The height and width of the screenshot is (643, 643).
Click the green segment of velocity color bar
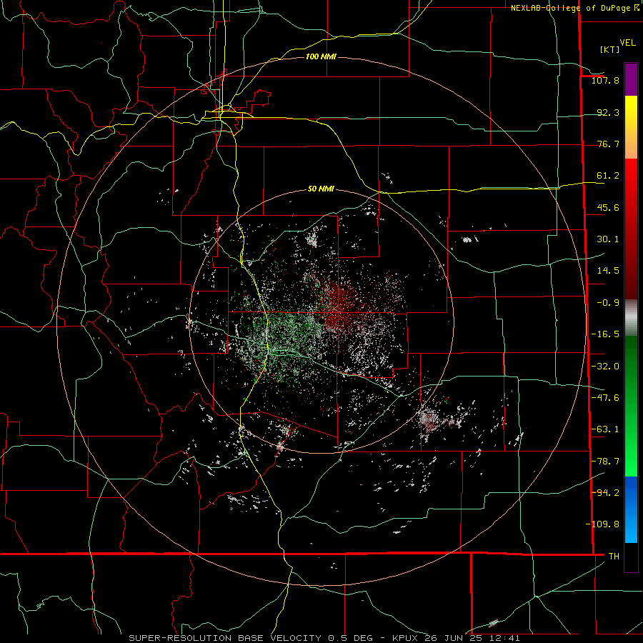(631, 406)
